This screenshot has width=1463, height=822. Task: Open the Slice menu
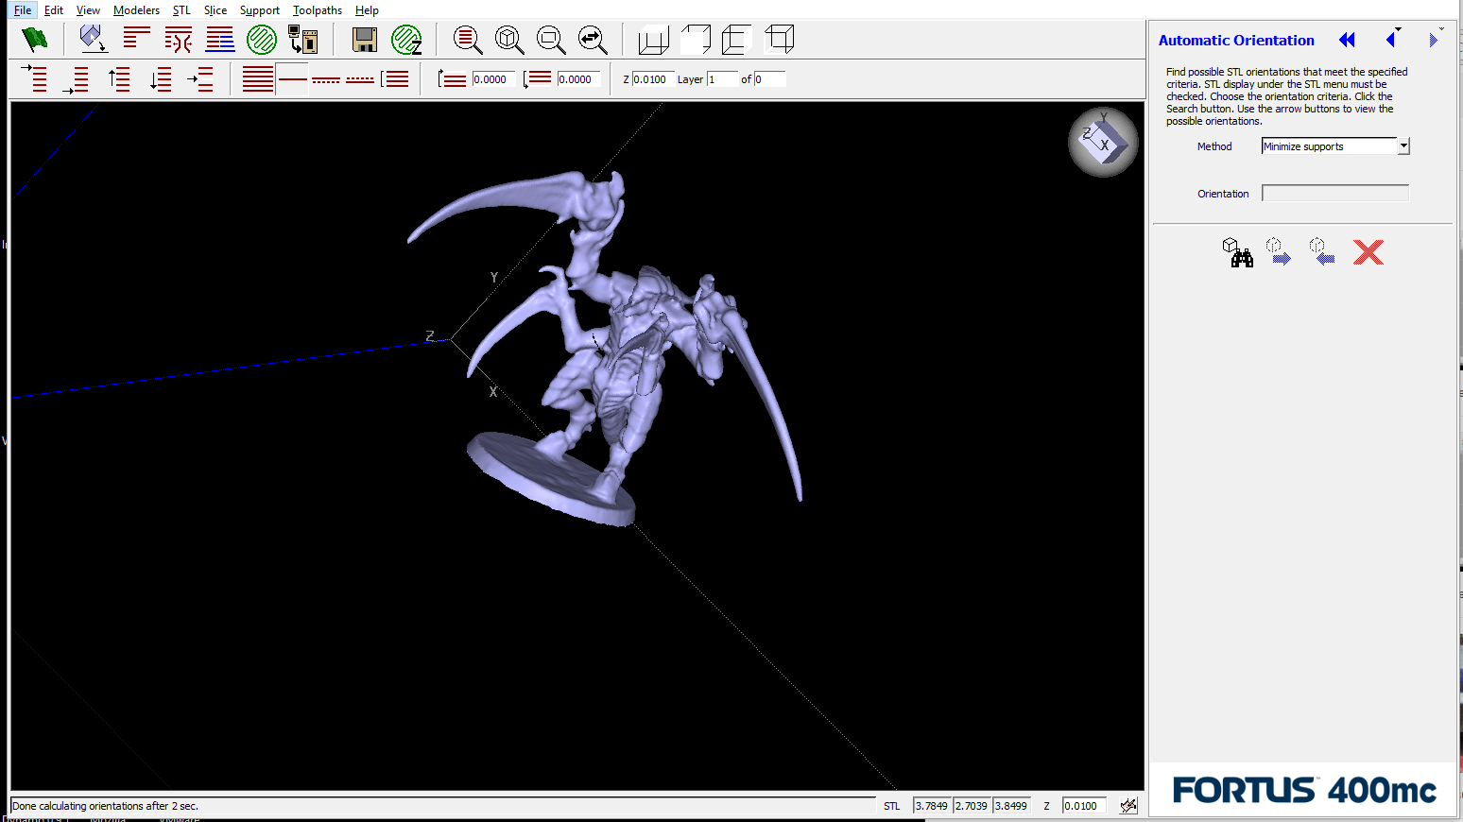point(215,10)
